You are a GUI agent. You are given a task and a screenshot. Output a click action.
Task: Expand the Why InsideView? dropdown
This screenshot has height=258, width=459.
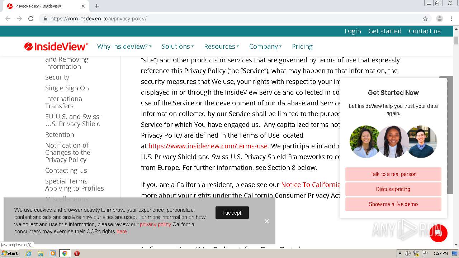coord(124,46)
